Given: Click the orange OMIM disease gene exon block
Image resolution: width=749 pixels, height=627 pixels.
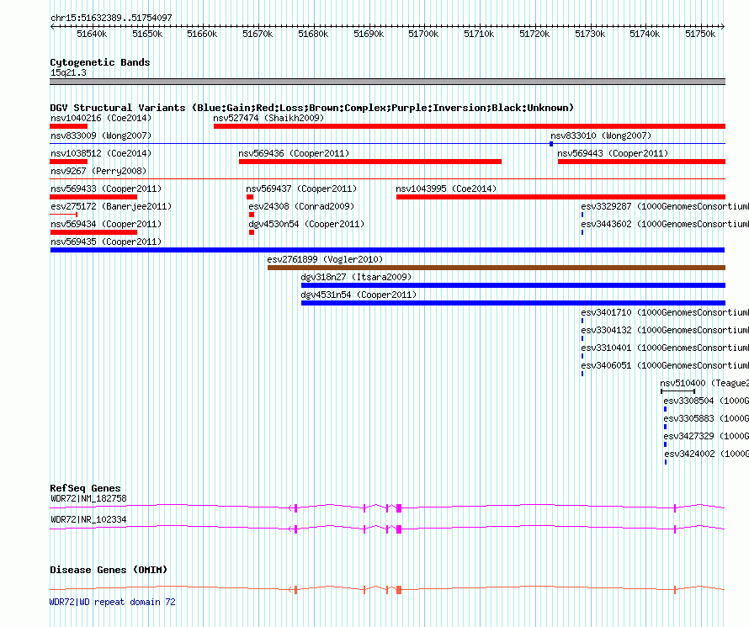Looking at the screenshot, I should tap(399, 590).
